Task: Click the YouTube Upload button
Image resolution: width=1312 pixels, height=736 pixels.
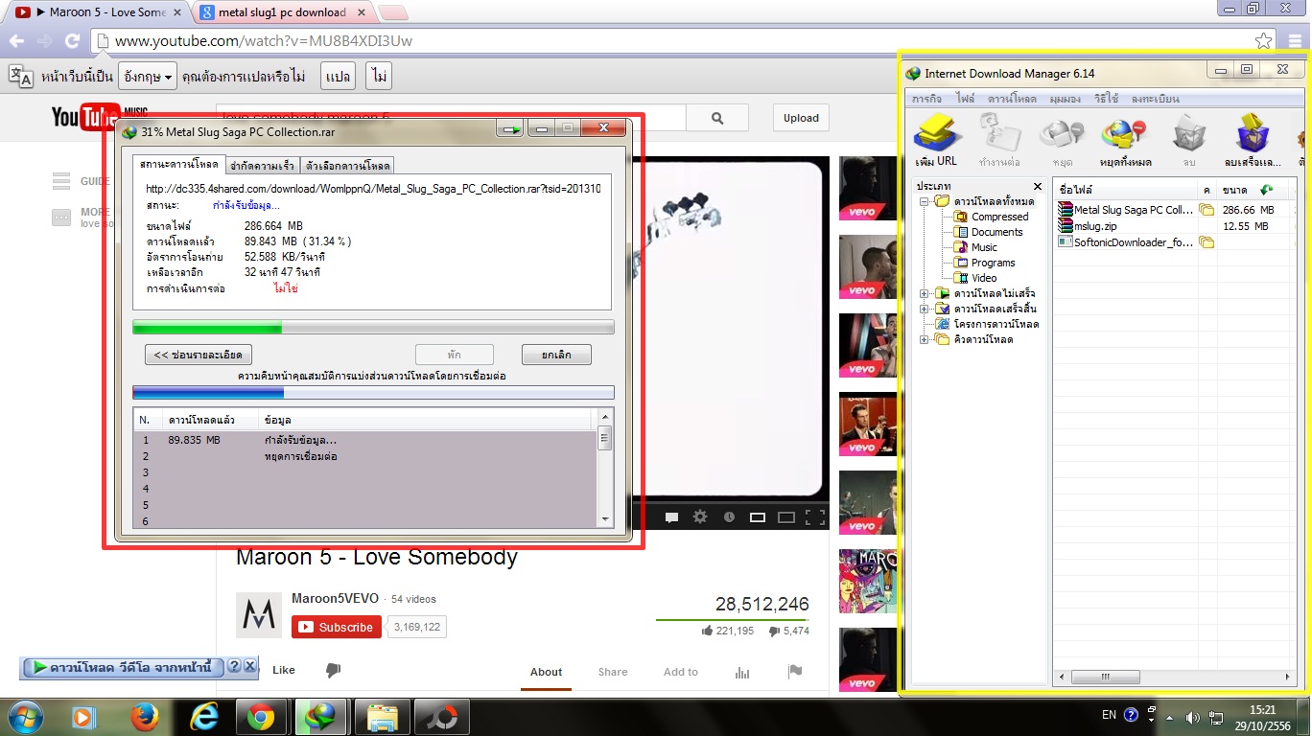Action: (x=801, y=118)
